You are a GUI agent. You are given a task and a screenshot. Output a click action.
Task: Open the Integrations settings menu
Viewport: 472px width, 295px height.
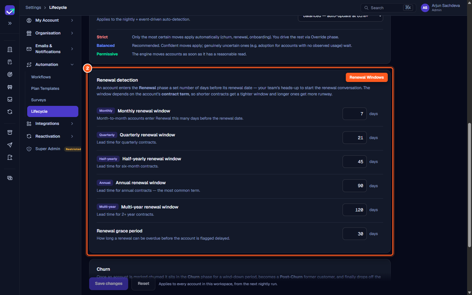click(x=50, y=124)
